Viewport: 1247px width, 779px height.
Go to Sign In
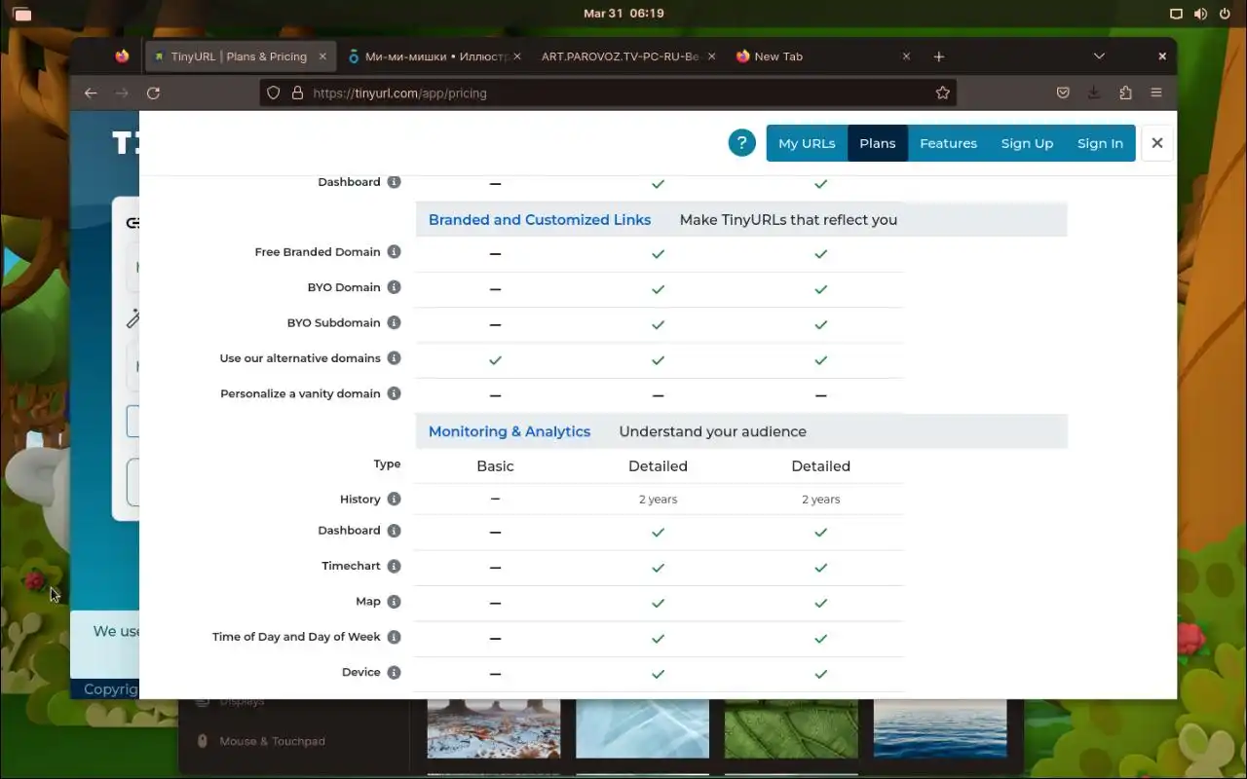tap(1100, 143)
